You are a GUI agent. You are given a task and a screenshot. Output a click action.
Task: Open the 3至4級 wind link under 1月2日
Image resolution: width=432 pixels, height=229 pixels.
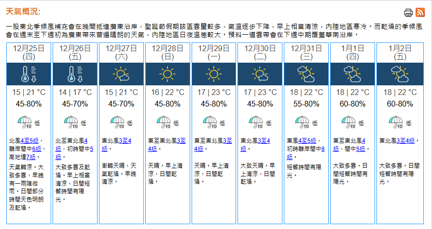406,141
